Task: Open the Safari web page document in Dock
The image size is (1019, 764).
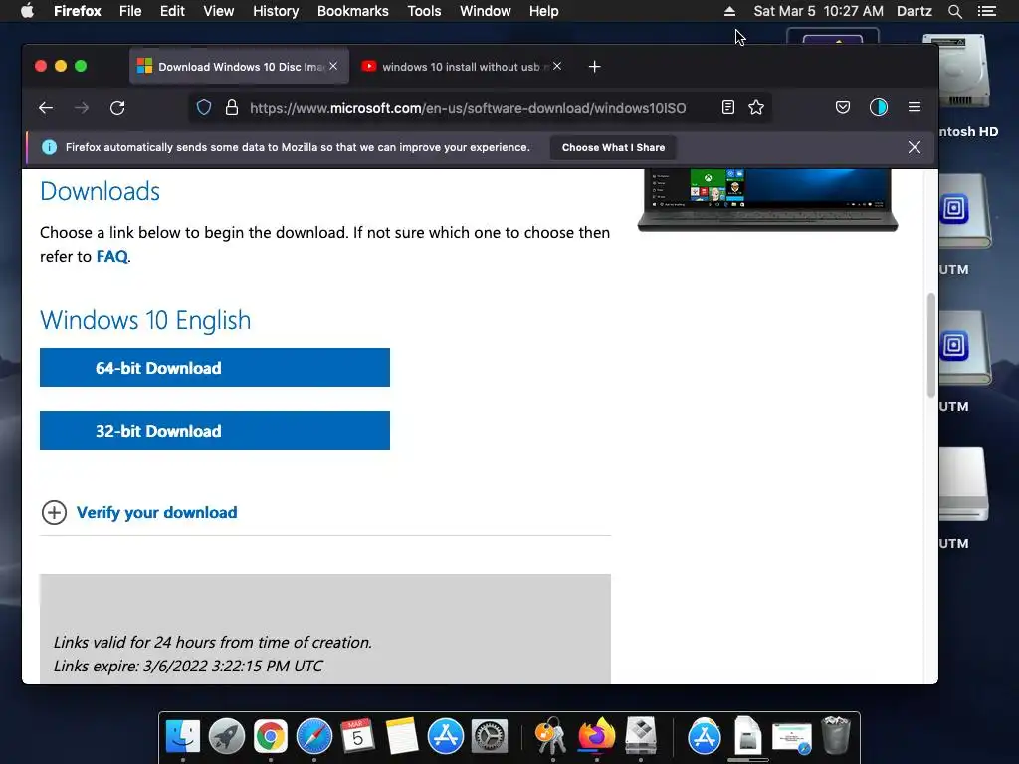Action: (x=791, y=738)
